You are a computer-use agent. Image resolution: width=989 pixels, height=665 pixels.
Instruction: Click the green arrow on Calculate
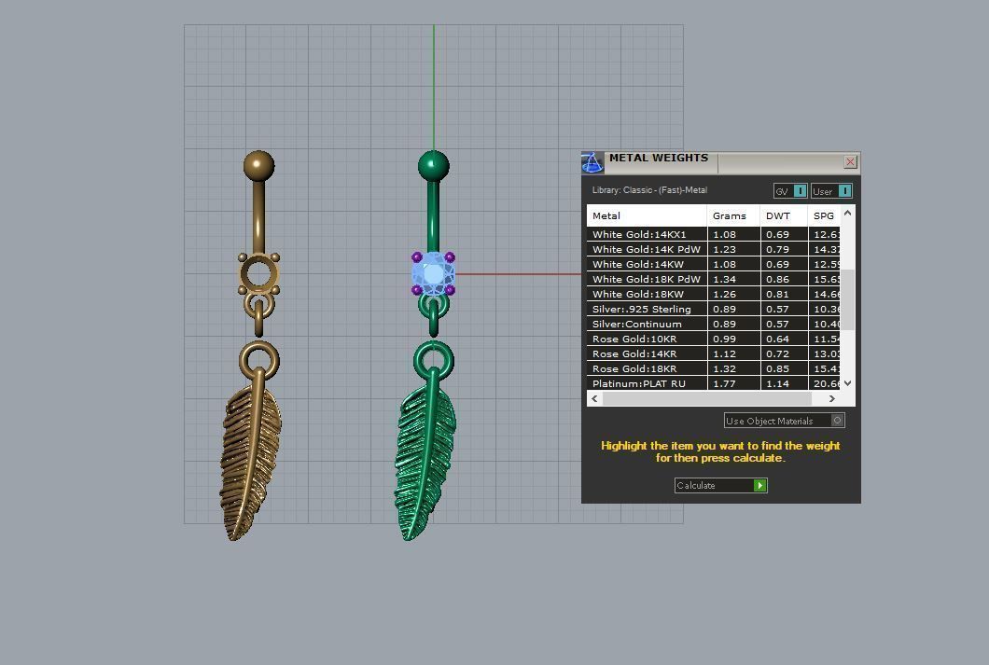[760, 485]
